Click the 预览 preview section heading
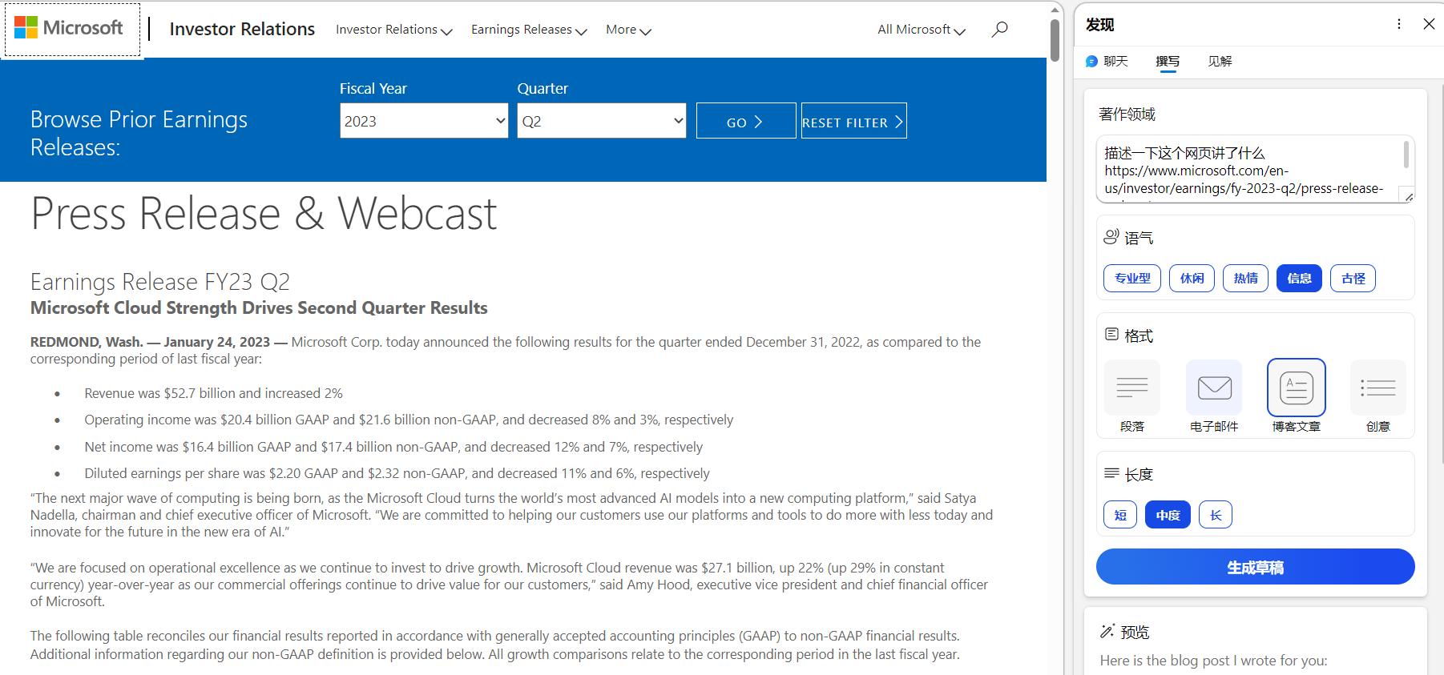This screenshot has width=1444, height=675. click(1125, 632)
